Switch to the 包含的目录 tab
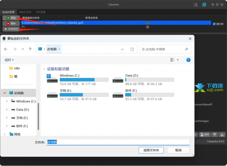 [9, 12]
